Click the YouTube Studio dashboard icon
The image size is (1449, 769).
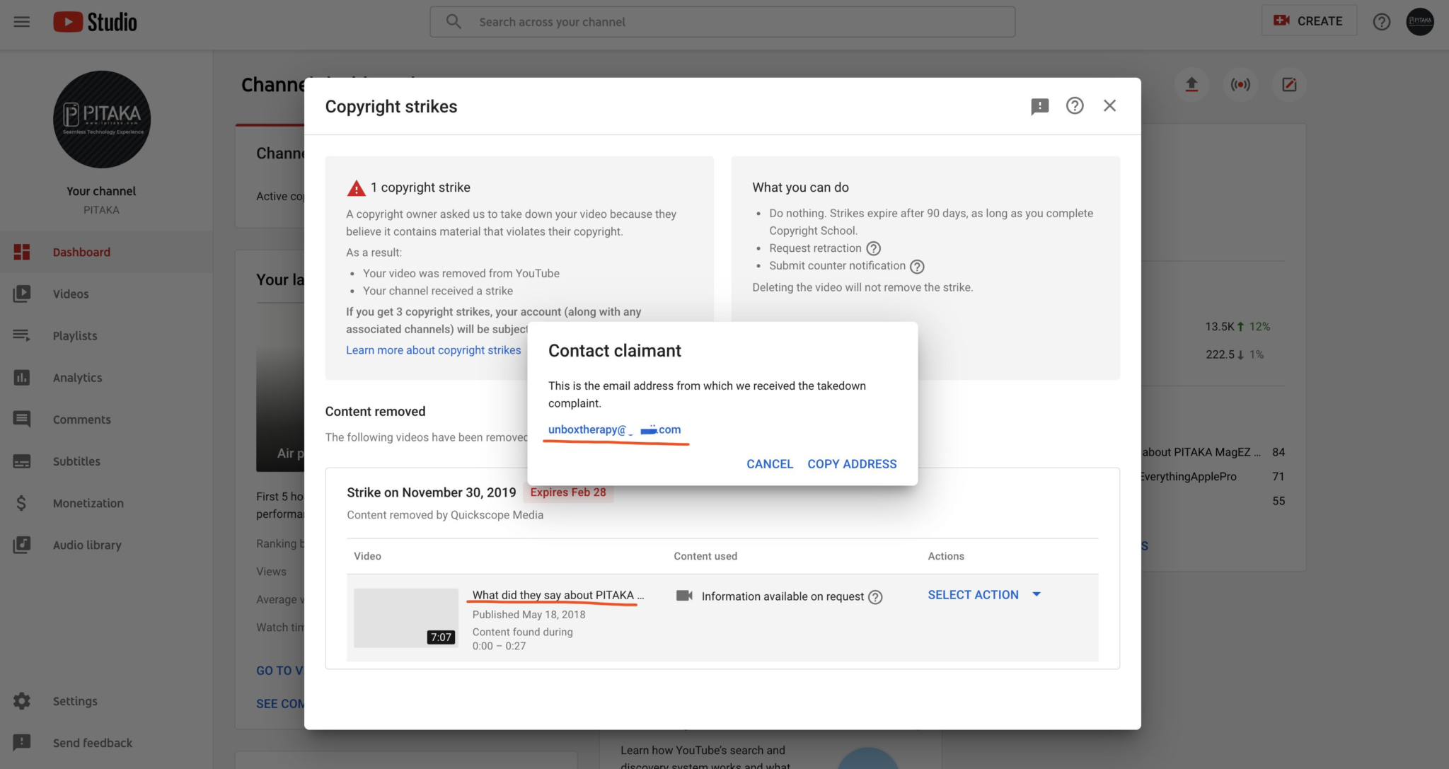[x=23, y=252]
